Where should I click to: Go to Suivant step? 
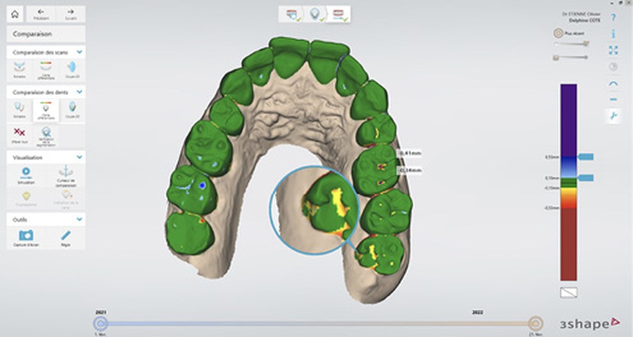(70, 15)
